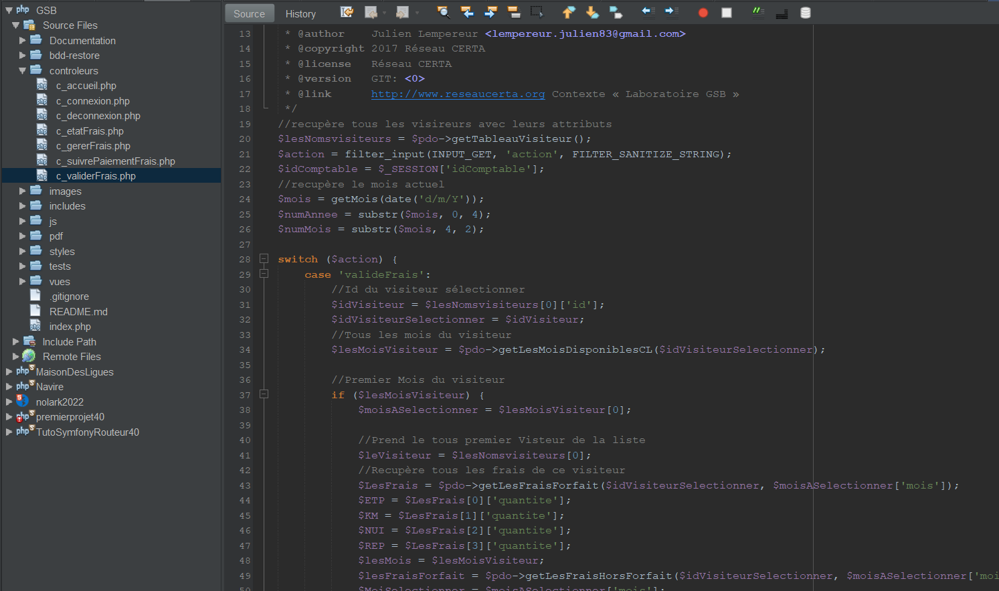999x591 pixels.
Task: Select the Navire project
Action: 50,387
